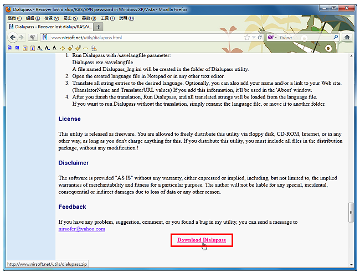Click the vertical scrollbar thumb
This screenshot has height=273, width=360.
pos(351,212)
